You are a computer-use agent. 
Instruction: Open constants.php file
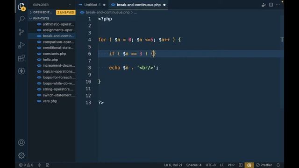tap(54, 54)
